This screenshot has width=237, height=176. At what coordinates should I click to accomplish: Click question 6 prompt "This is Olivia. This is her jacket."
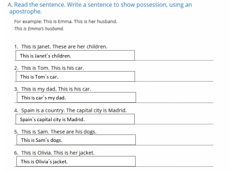pos(58,153)
